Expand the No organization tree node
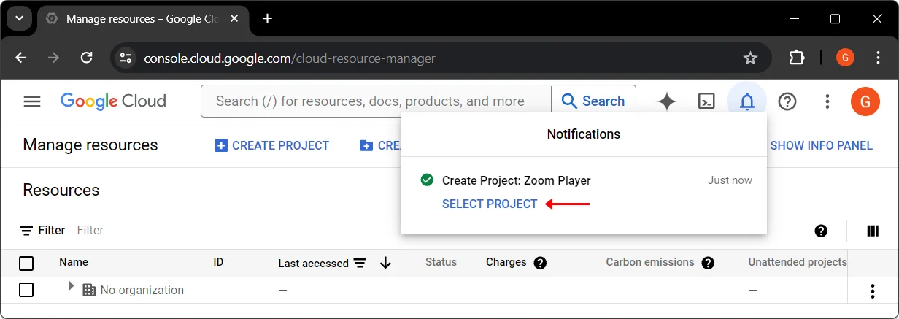899x319 pixels. tap(71, 286)
